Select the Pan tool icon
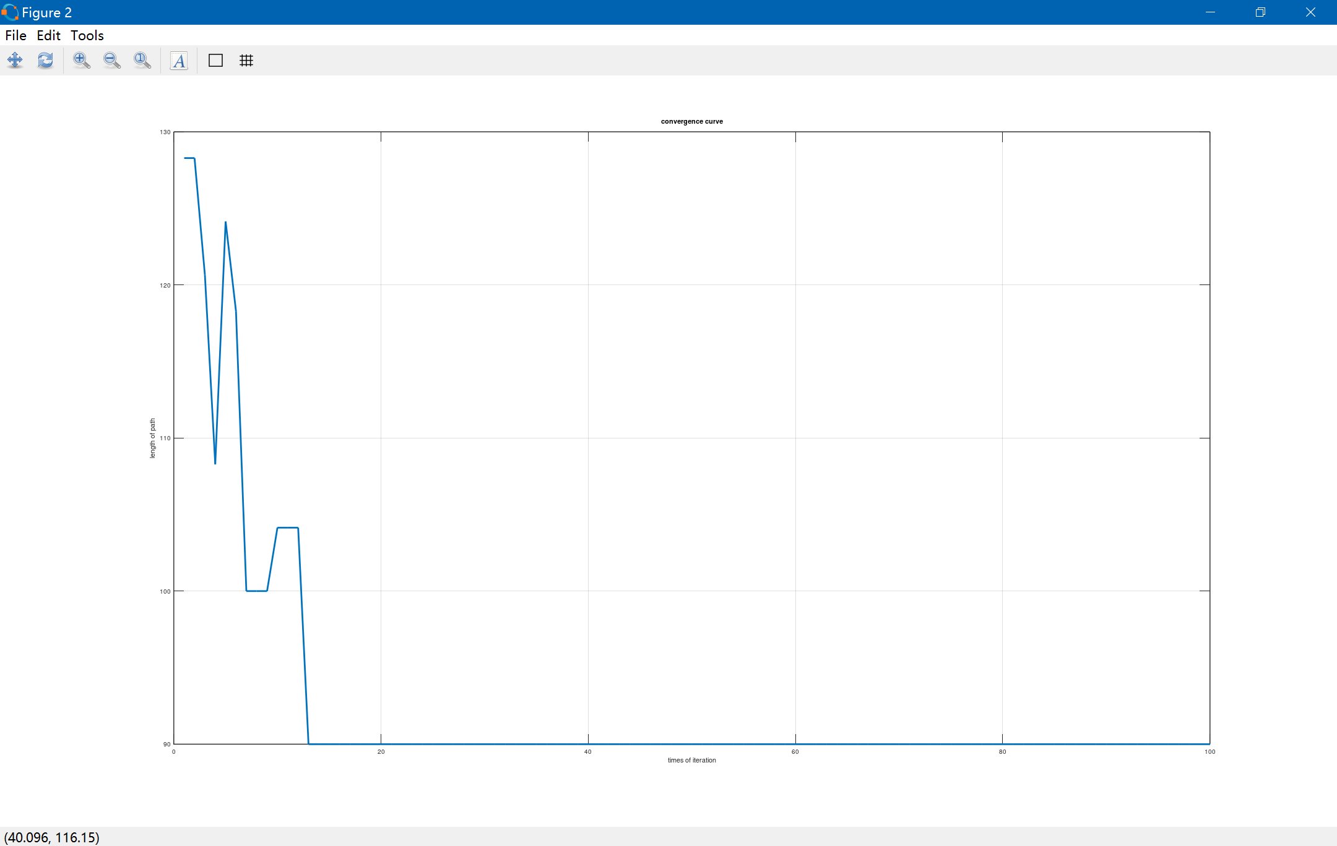 [15, 60]
